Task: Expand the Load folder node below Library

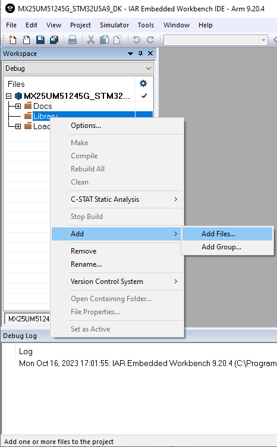Action: pyautogui.click(x=18, y=126)
